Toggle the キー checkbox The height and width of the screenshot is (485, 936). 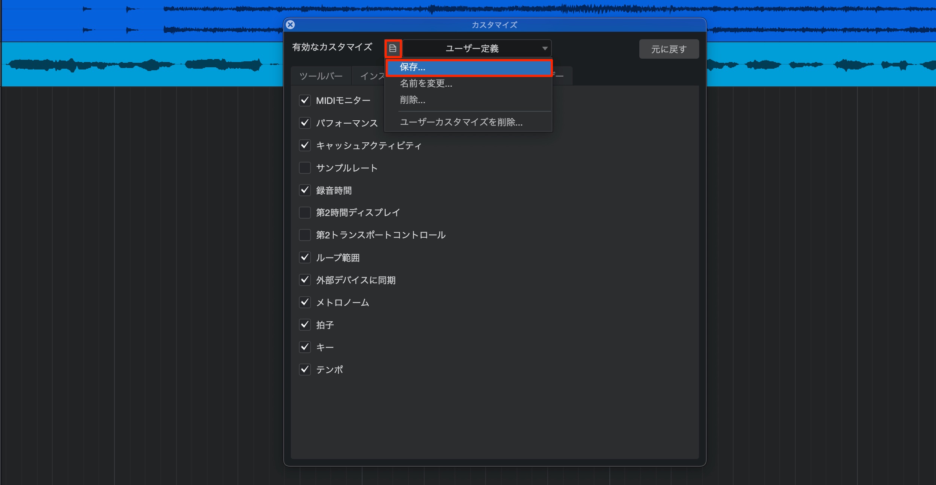click(305, 347)
